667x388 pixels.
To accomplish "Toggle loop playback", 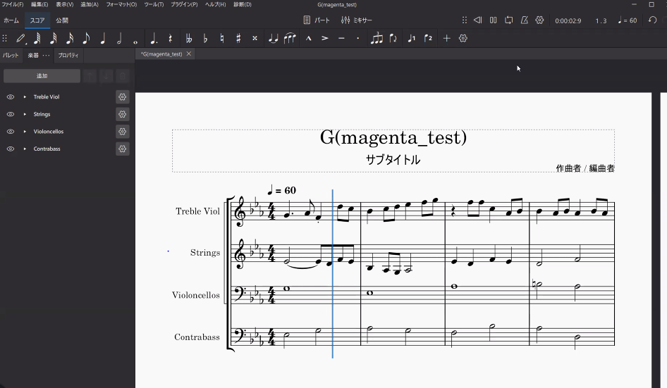I will [509, 20].
